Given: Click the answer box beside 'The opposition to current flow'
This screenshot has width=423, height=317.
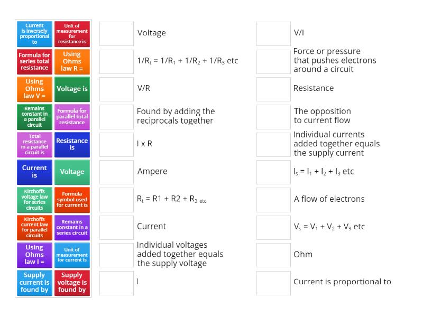Looking at the screenshot, I should click(x=273, y=117).
